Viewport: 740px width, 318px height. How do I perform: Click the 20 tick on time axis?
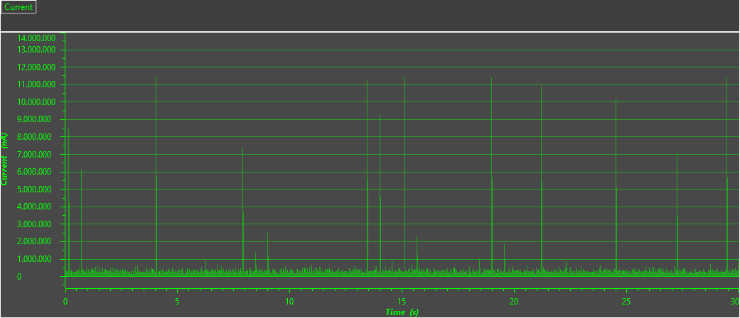[514, 302]
